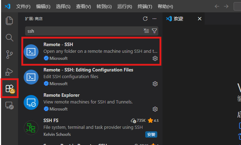The height and width of the screenshot is (145, 241).
Task: Open the Explorer view in activity bar
Action: pos(9,21)
